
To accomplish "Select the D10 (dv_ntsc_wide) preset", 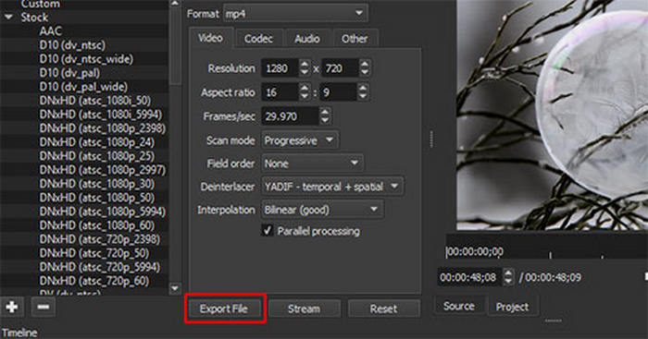I will coord(86,59).
